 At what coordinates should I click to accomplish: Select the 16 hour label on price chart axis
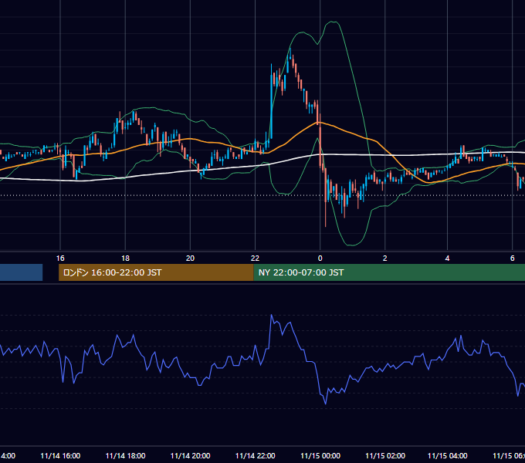[x=60, y=259]
